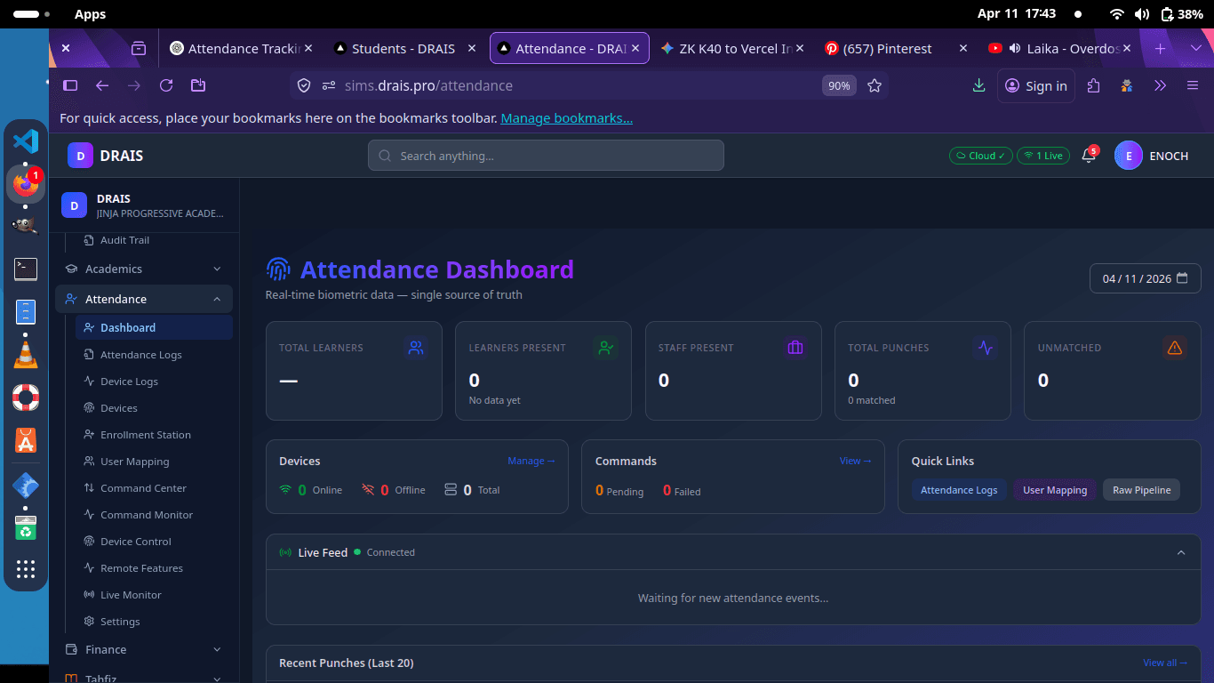Open User Mapping from Quick Links
The image size is (1214, 683).
pos(1055,489)
